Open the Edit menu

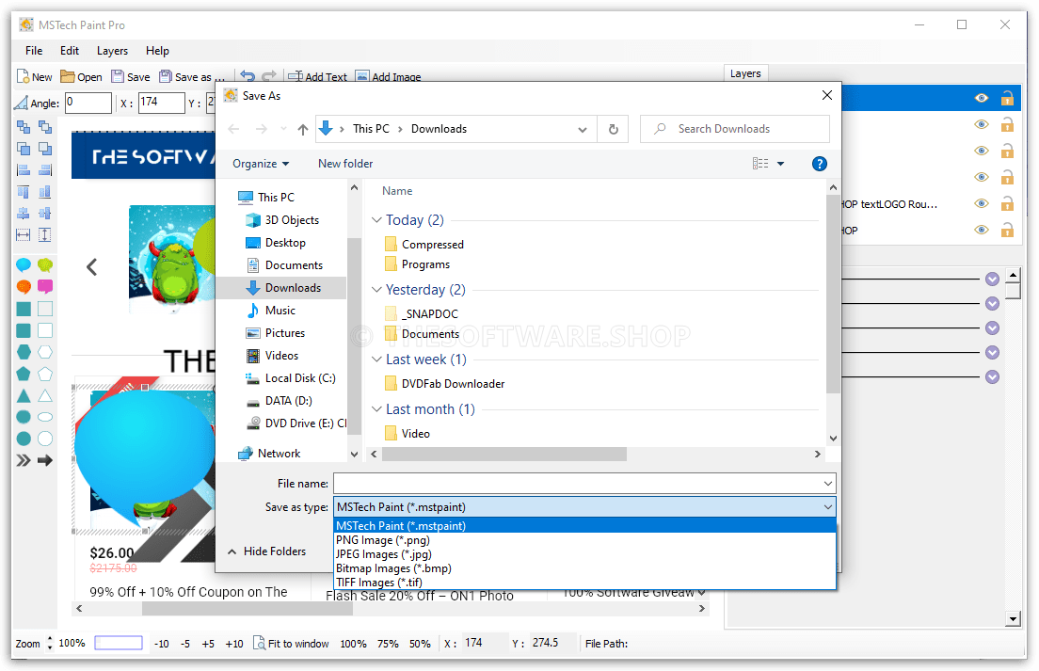point(70,51)
